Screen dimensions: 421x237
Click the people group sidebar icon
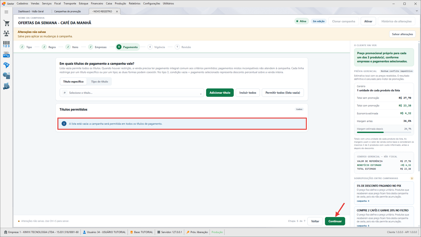point(6,33)
